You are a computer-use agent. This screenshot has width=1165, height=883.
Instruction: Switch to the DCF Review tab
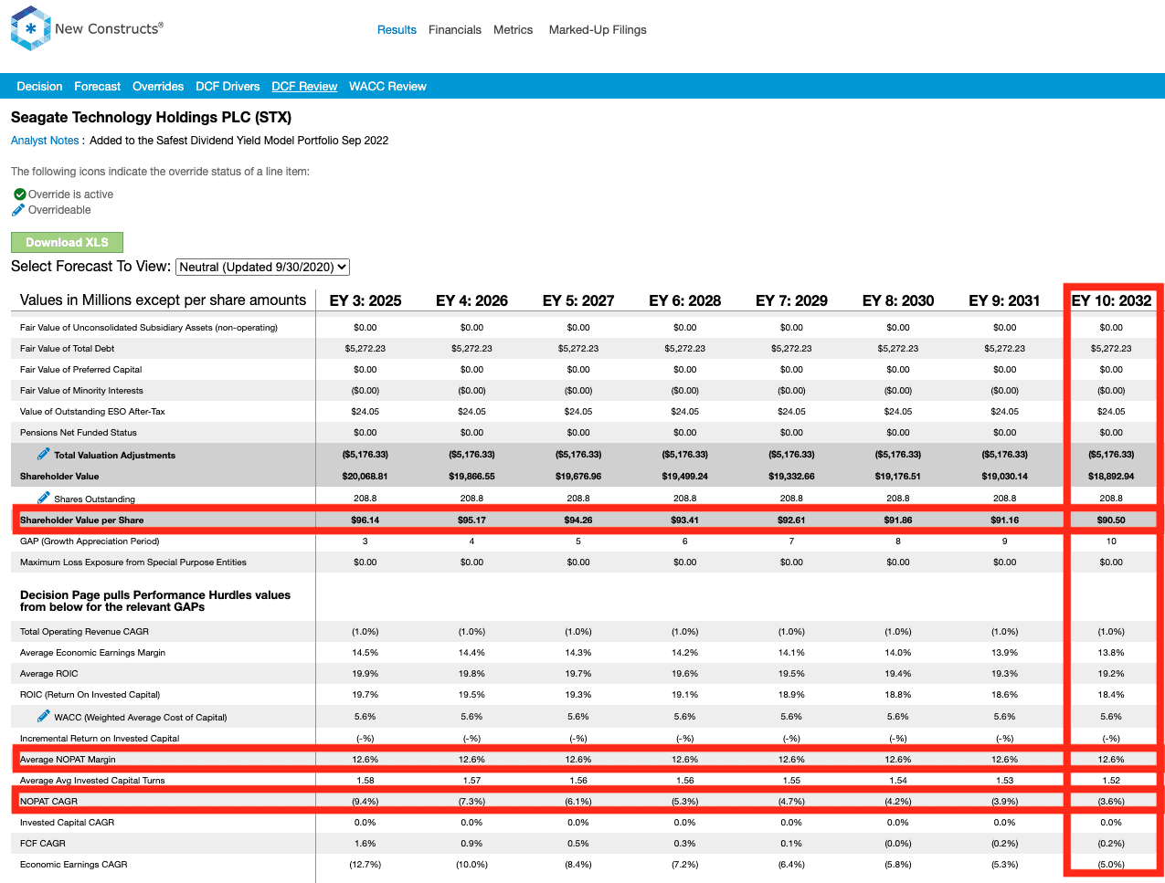pyautogui.click(x=304, y=87)
